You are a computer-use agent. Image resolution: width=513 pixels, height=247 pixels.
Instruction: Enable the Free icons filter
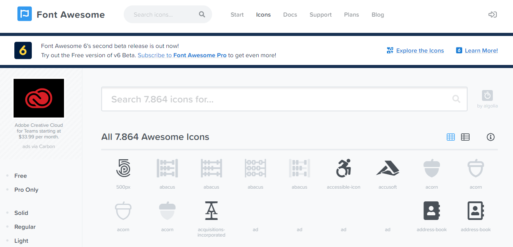(21, 175)
